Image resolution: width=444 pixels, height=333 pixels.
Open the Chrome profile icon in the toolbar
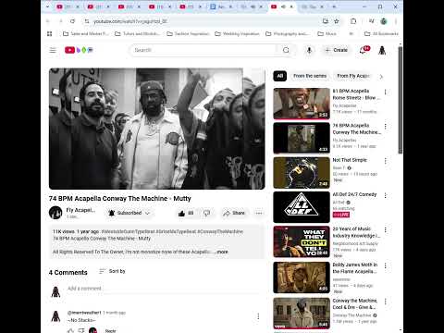click(384, 21)
